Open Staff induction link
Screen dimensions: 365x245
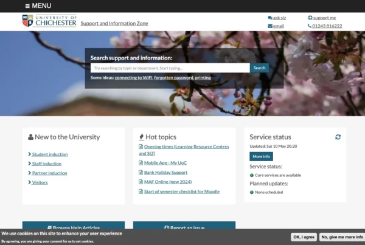[x=47, y=164]
